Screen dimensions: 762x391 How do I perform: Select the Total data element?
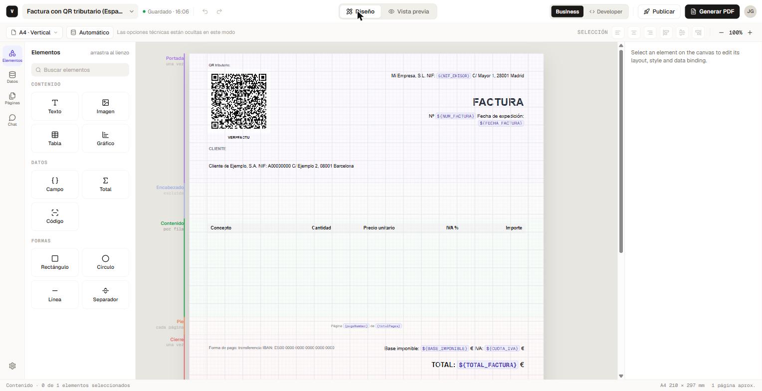[x=105, y=184]
